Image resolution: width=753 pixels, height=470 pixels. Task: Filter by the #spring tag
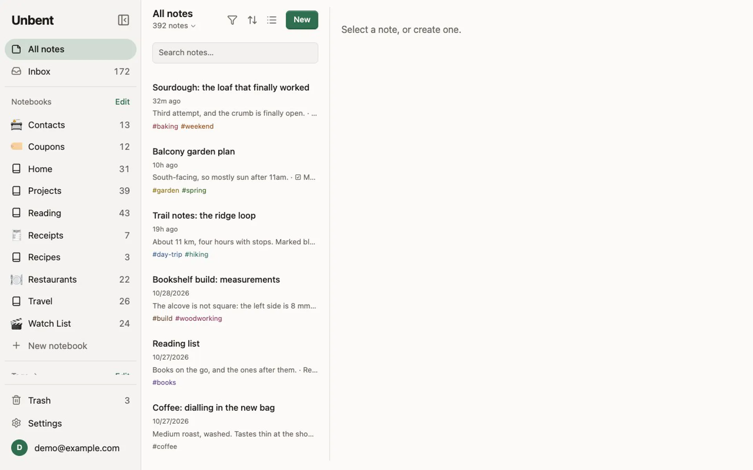[194, 190]
